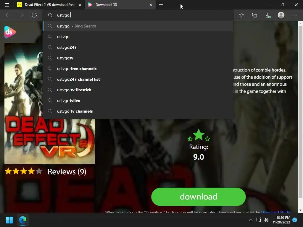Viewport: 303px width, 227px height.
Task: Open Collections panel
Action: coord(255,15)
